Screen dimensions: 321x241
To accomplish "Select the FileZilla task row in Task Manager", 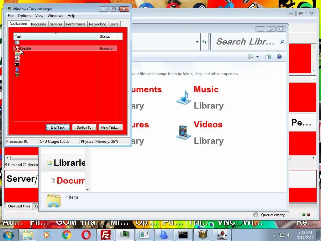I will click(66, 48).
